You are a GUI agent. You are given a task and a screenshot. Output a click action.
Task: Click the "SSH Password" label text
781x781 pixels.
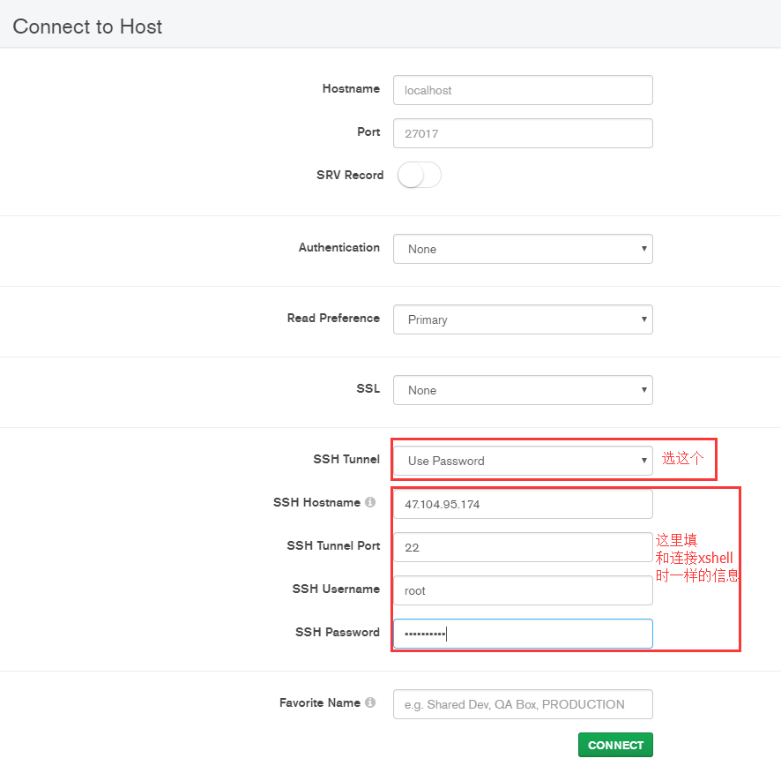pyautogui.click(x=338, y=633)
